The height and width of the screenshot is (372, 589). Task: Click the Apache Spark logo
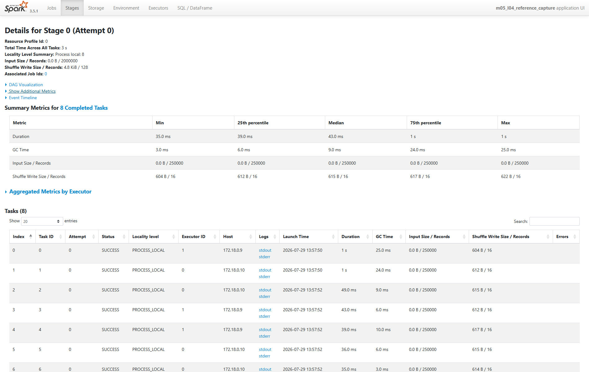(x=17, y=7)
